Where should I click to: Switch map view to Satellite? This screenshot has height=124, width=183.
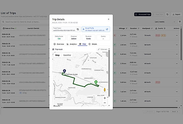click(x=67, y=55)
